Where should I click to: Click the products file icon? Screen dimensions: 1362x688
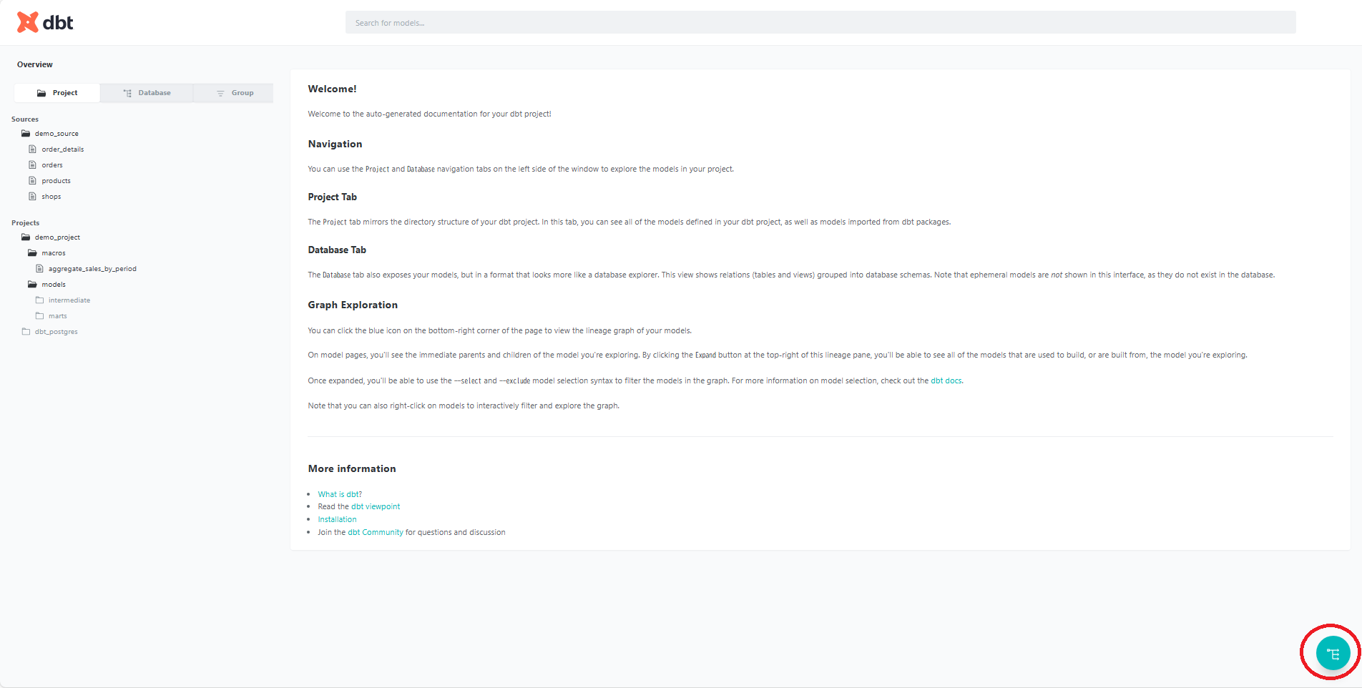click(x=32, y=181)
